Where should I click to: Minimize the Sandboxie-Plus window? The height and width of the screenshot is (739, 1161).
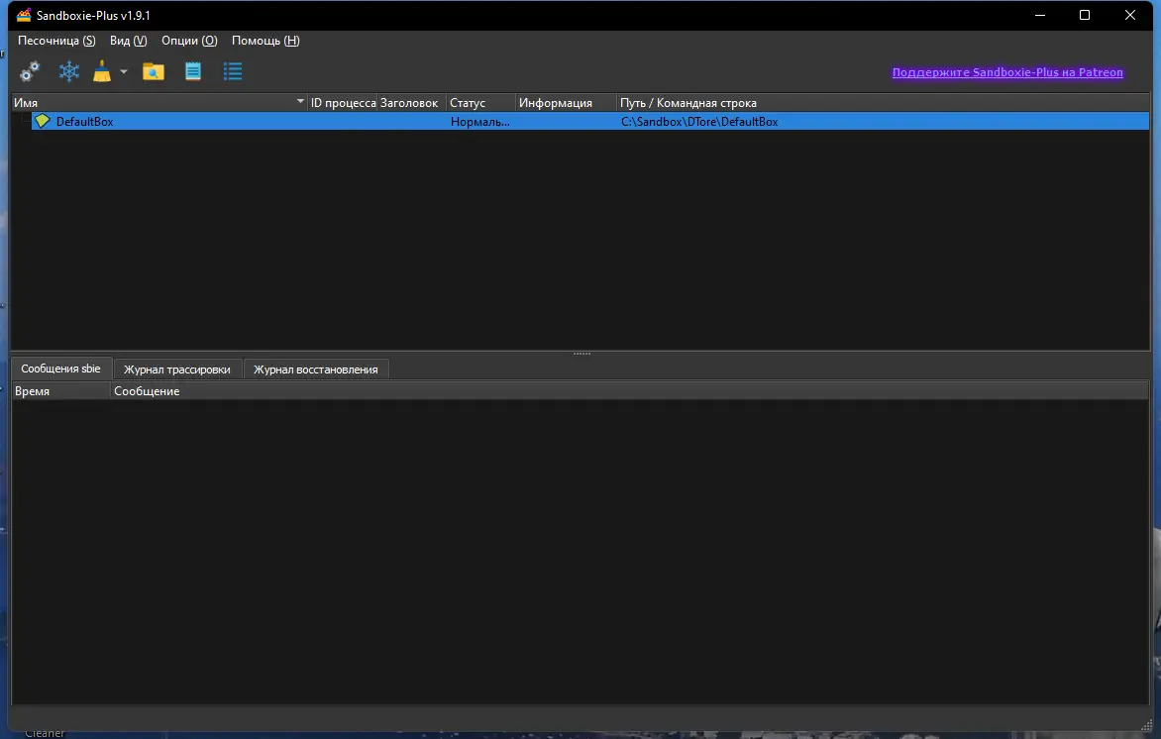[x=1040, y=15]
